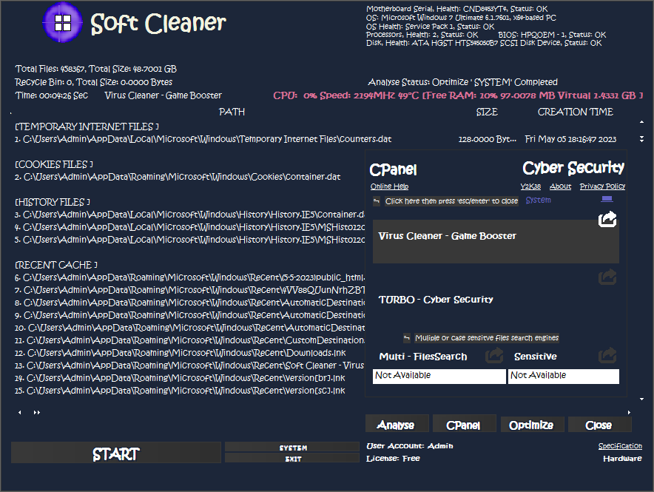Click the 'Click here then press esc/enter to close' box

(451, 201)
